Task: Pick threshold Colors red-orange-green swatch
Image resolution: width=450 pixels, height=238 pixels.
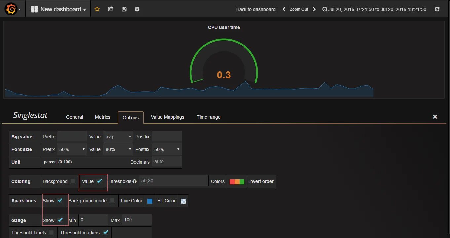Action: pos(237,182)
